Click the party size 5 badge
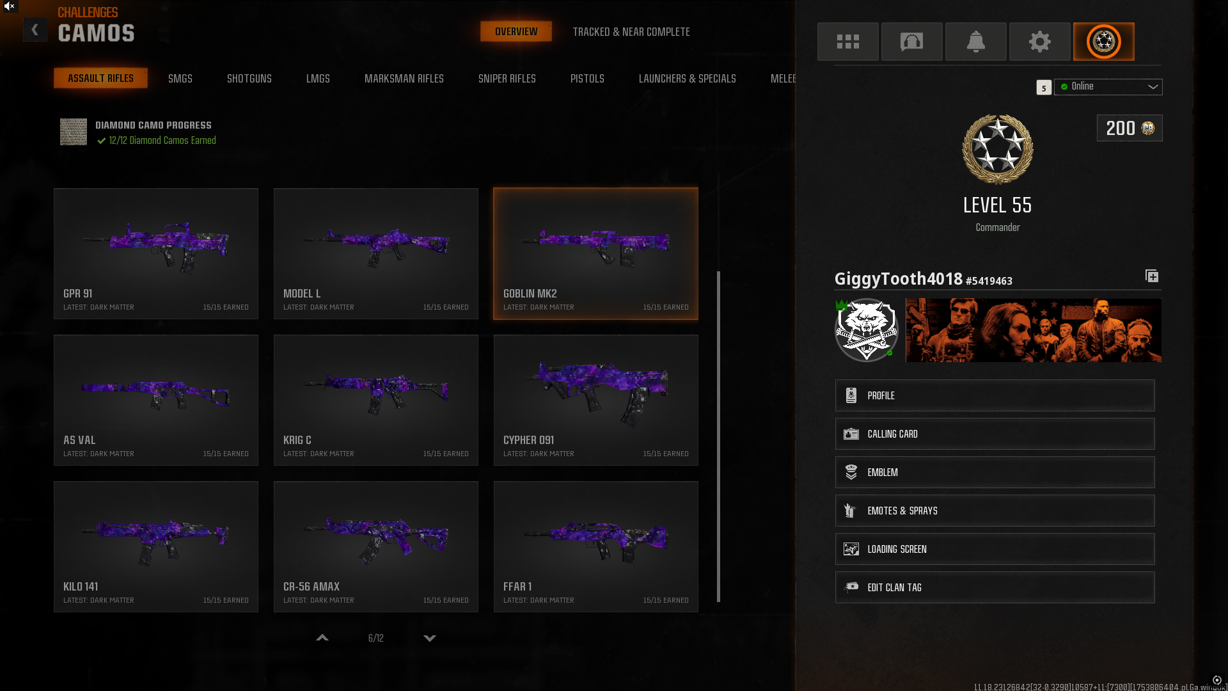Image resolution: width=1228 pixels, height=691 pixels. (x=1044, y=88)
